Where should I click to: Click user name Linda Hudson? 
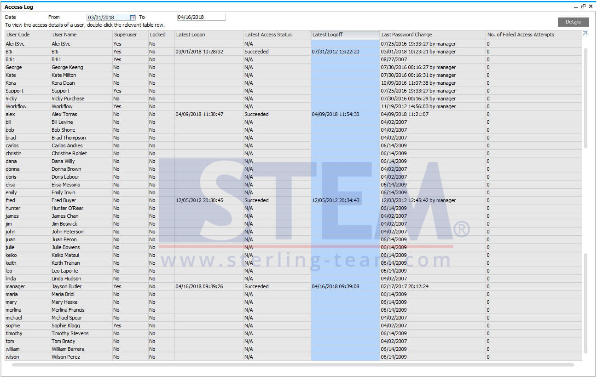tap(66, 279)
